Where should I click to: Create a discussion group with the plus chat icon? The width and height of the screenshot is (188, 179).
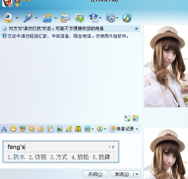[79, 18]
